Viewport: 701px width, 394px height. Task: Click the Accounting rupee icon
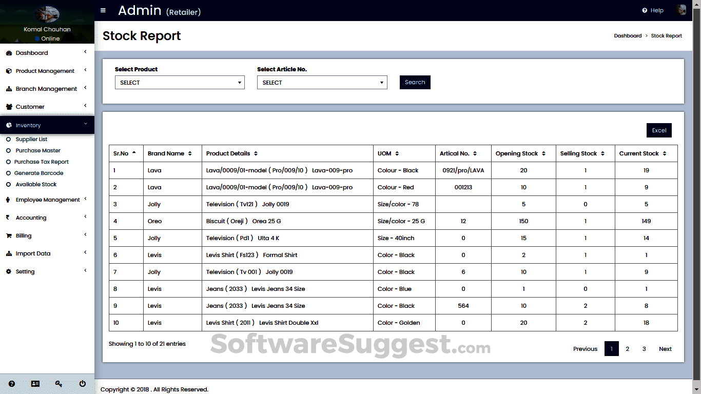pyautogui.click(x=9, y=217)
